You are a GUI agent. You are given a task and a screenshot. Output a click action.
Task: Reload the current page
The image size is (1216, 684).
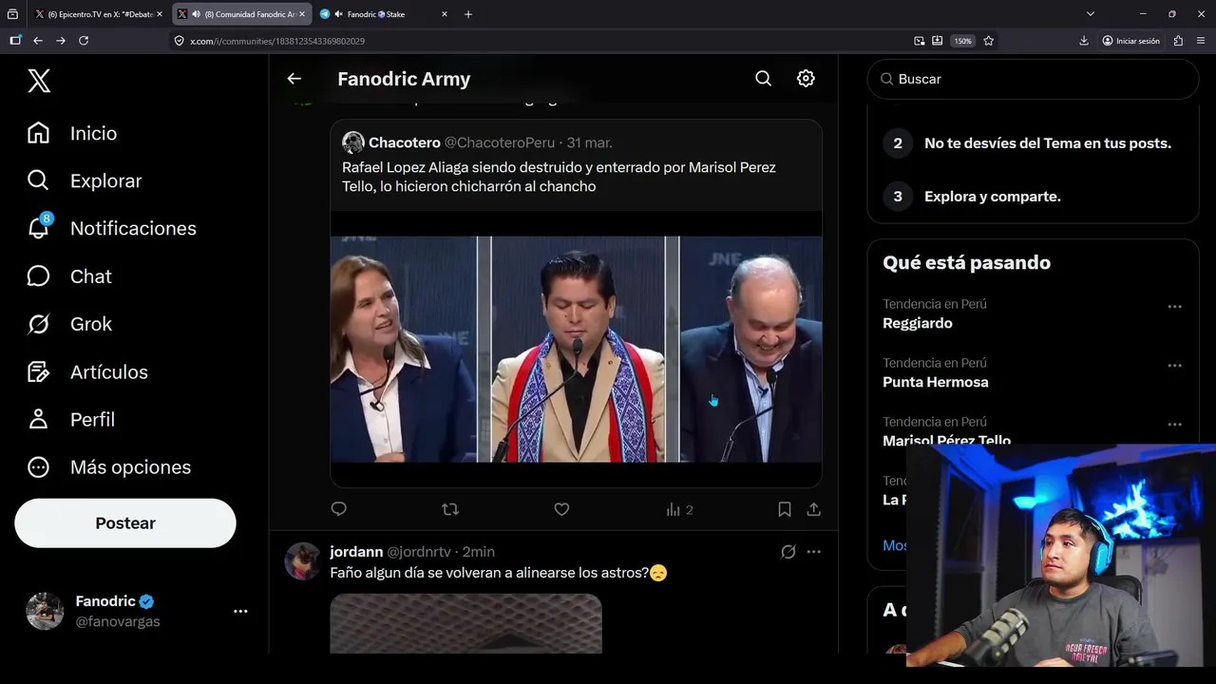84,41
